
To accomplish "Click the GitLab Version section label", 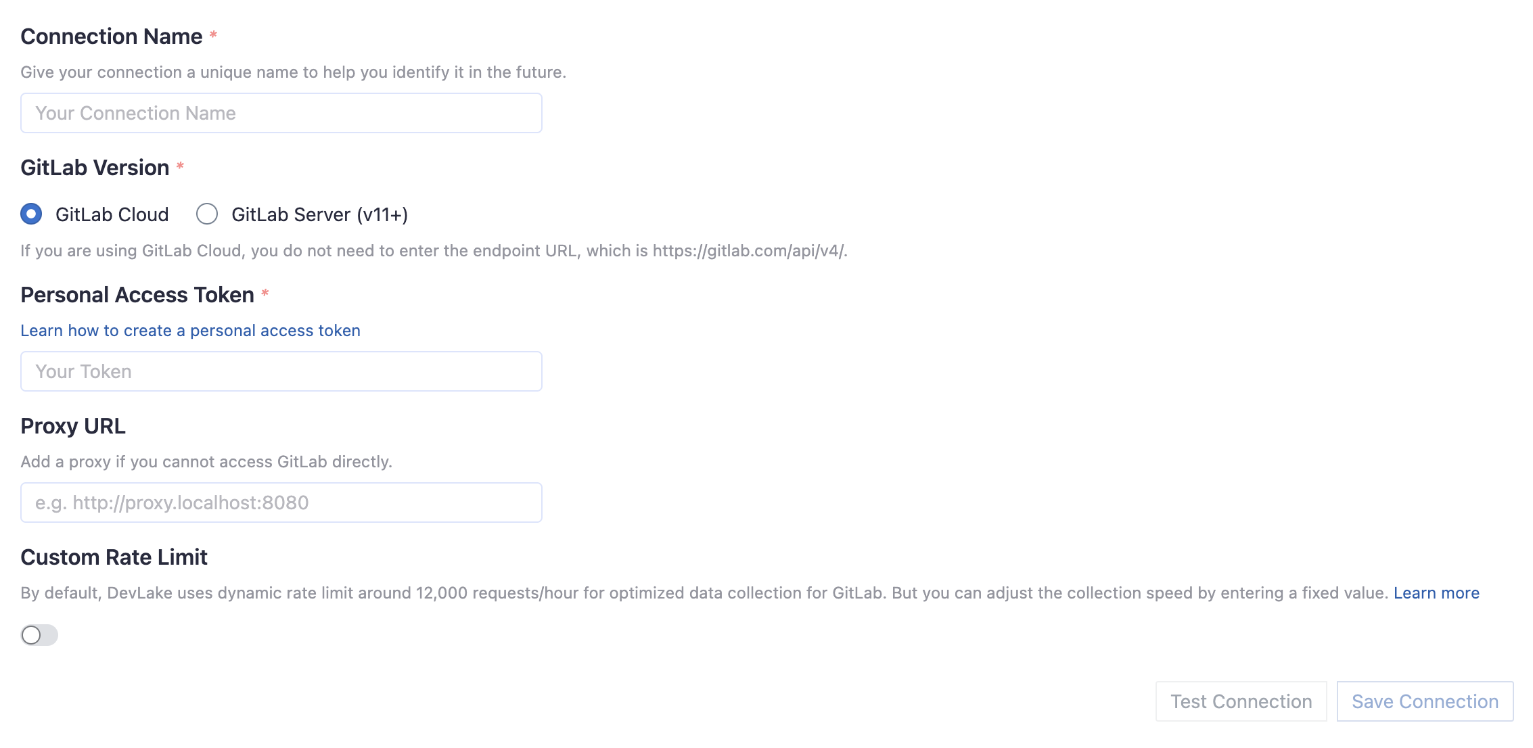I will click(95, 167).
